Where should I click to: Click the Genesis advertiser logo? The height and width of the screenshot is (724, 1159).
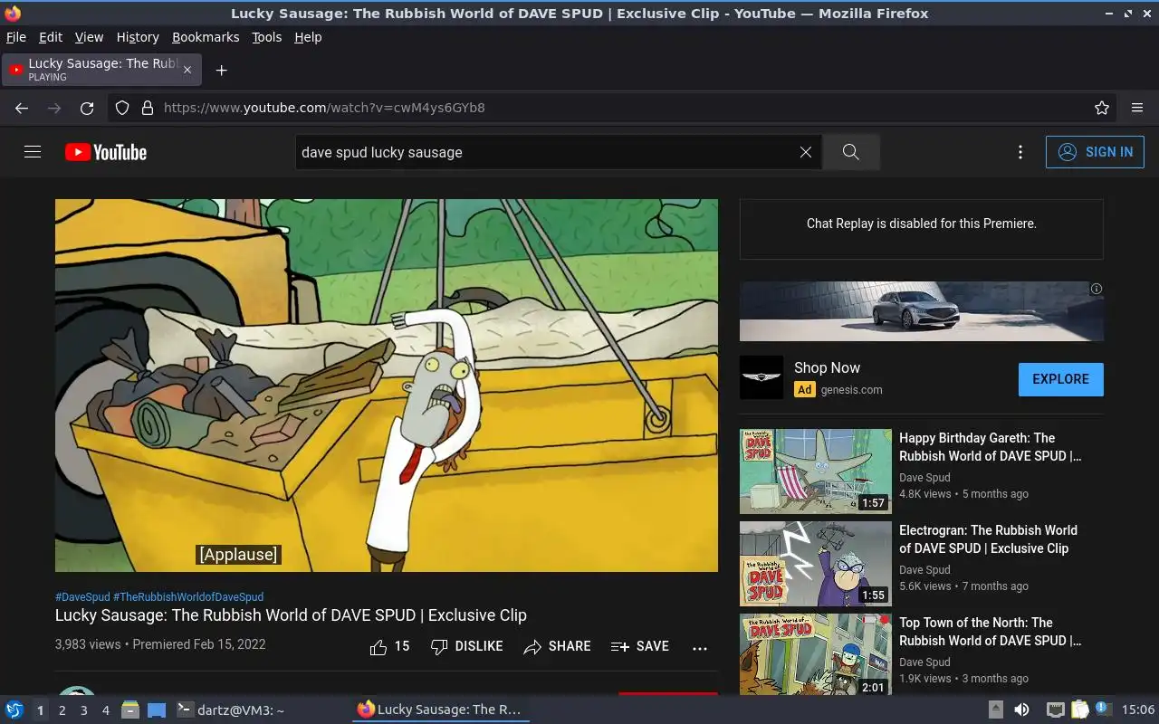tap(761, 377)
